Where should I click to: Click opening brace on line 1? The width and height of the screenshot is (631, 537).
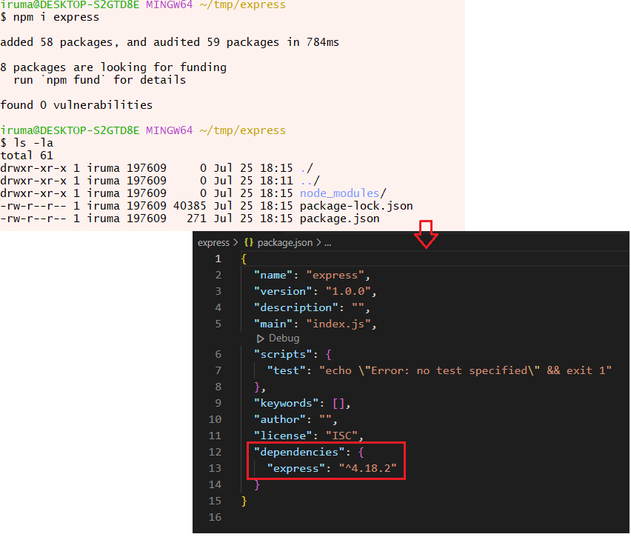(244, 259)
